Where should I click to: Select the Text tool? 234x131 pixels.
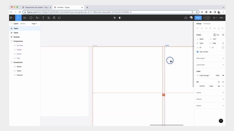tap(43, 18)
